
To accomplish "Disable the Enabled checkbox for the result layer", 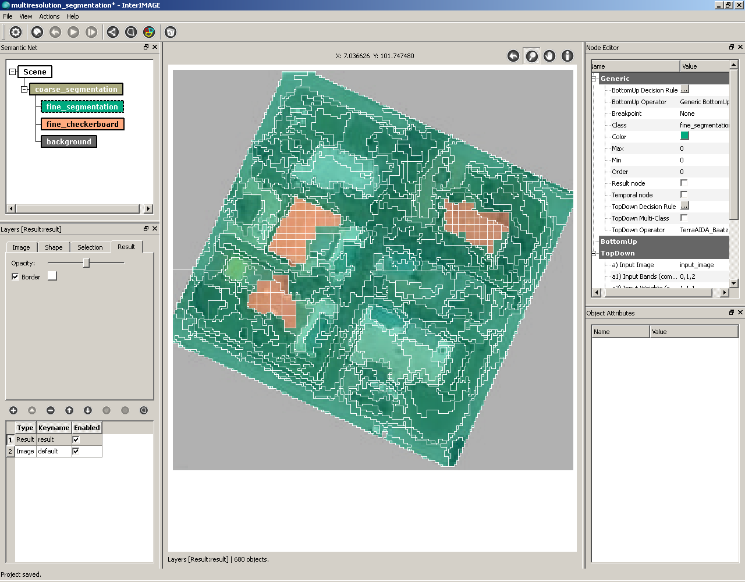I will coord(74,439).
